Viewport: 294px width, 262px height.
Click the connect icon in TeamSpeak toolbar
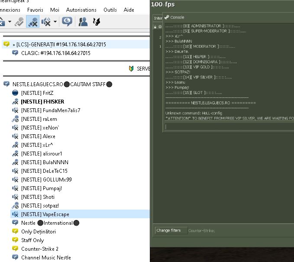click(x=2, y=22)
